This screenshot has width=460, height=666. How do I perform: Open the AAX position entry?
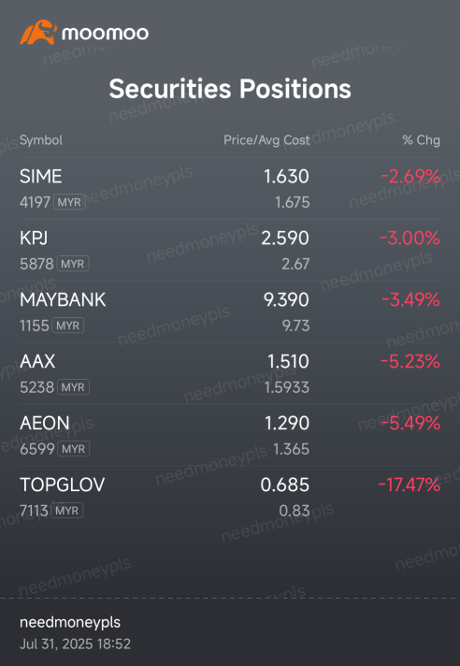[230, 373]
